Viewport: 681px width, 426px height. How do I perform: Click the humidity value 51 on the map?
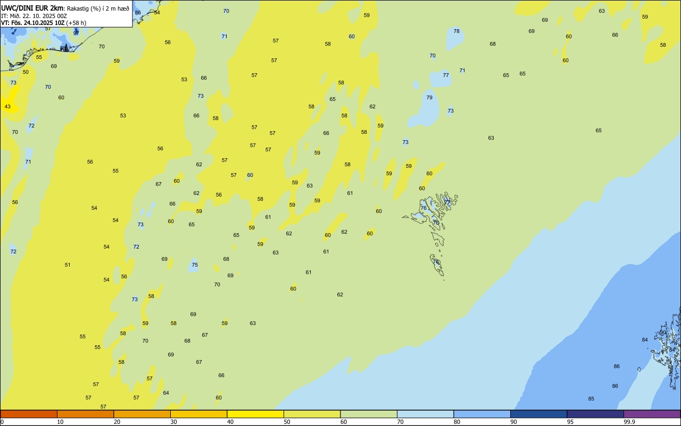pyautogui.click(x=68, y=265)
